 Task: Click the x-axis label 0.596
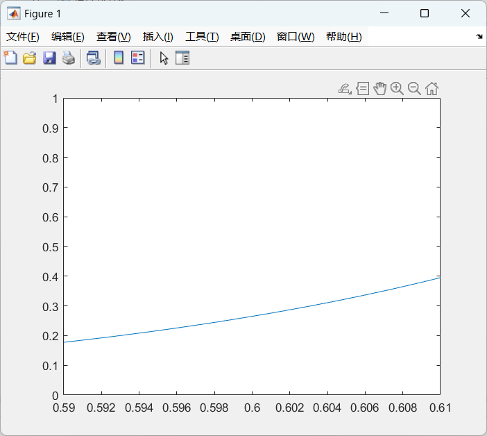(x=176, y=408)
